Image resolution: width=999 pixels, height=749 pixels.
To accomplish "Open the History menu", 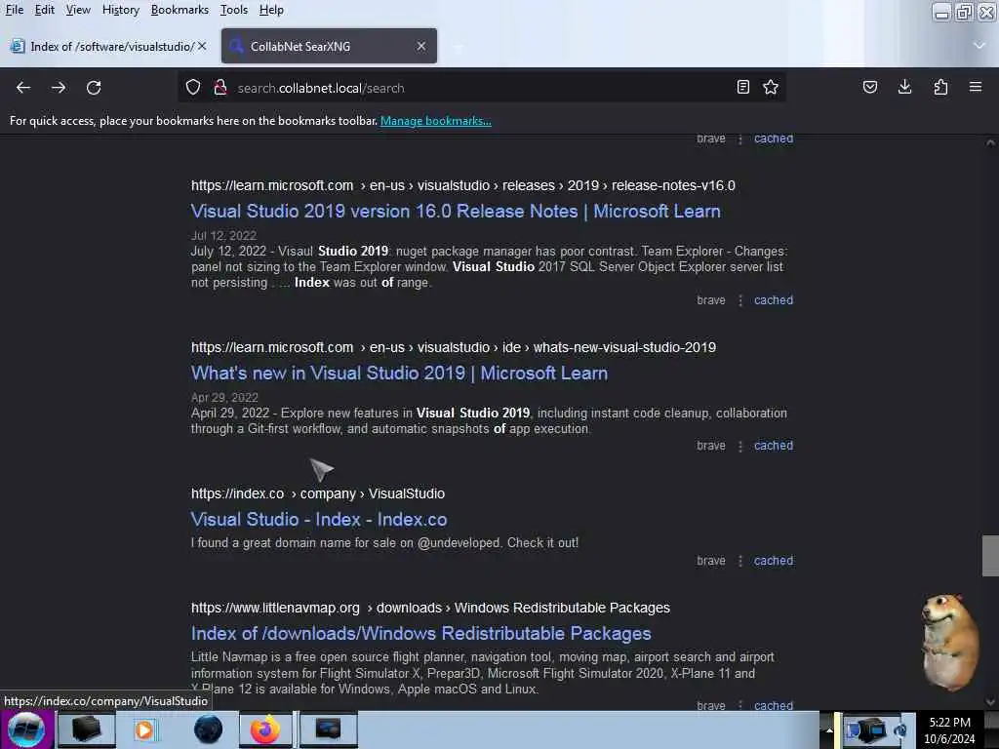I will pyautogui.click(x=120, y=10).
